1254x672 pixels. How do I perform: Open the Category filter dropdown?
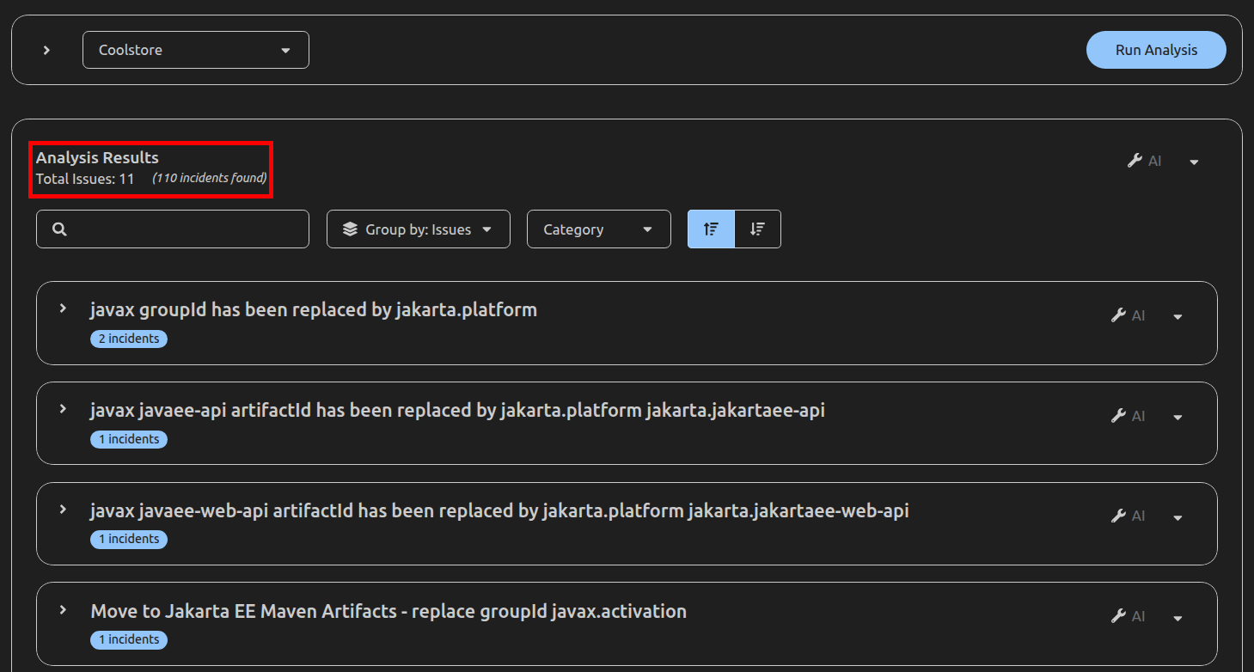(x=599, y=229)
